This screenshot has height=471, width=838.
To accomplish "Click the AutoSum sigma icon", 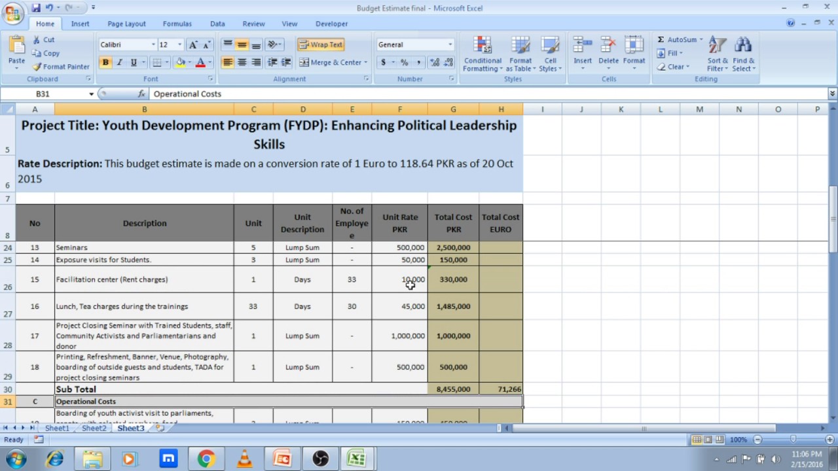I will (661, 40).
